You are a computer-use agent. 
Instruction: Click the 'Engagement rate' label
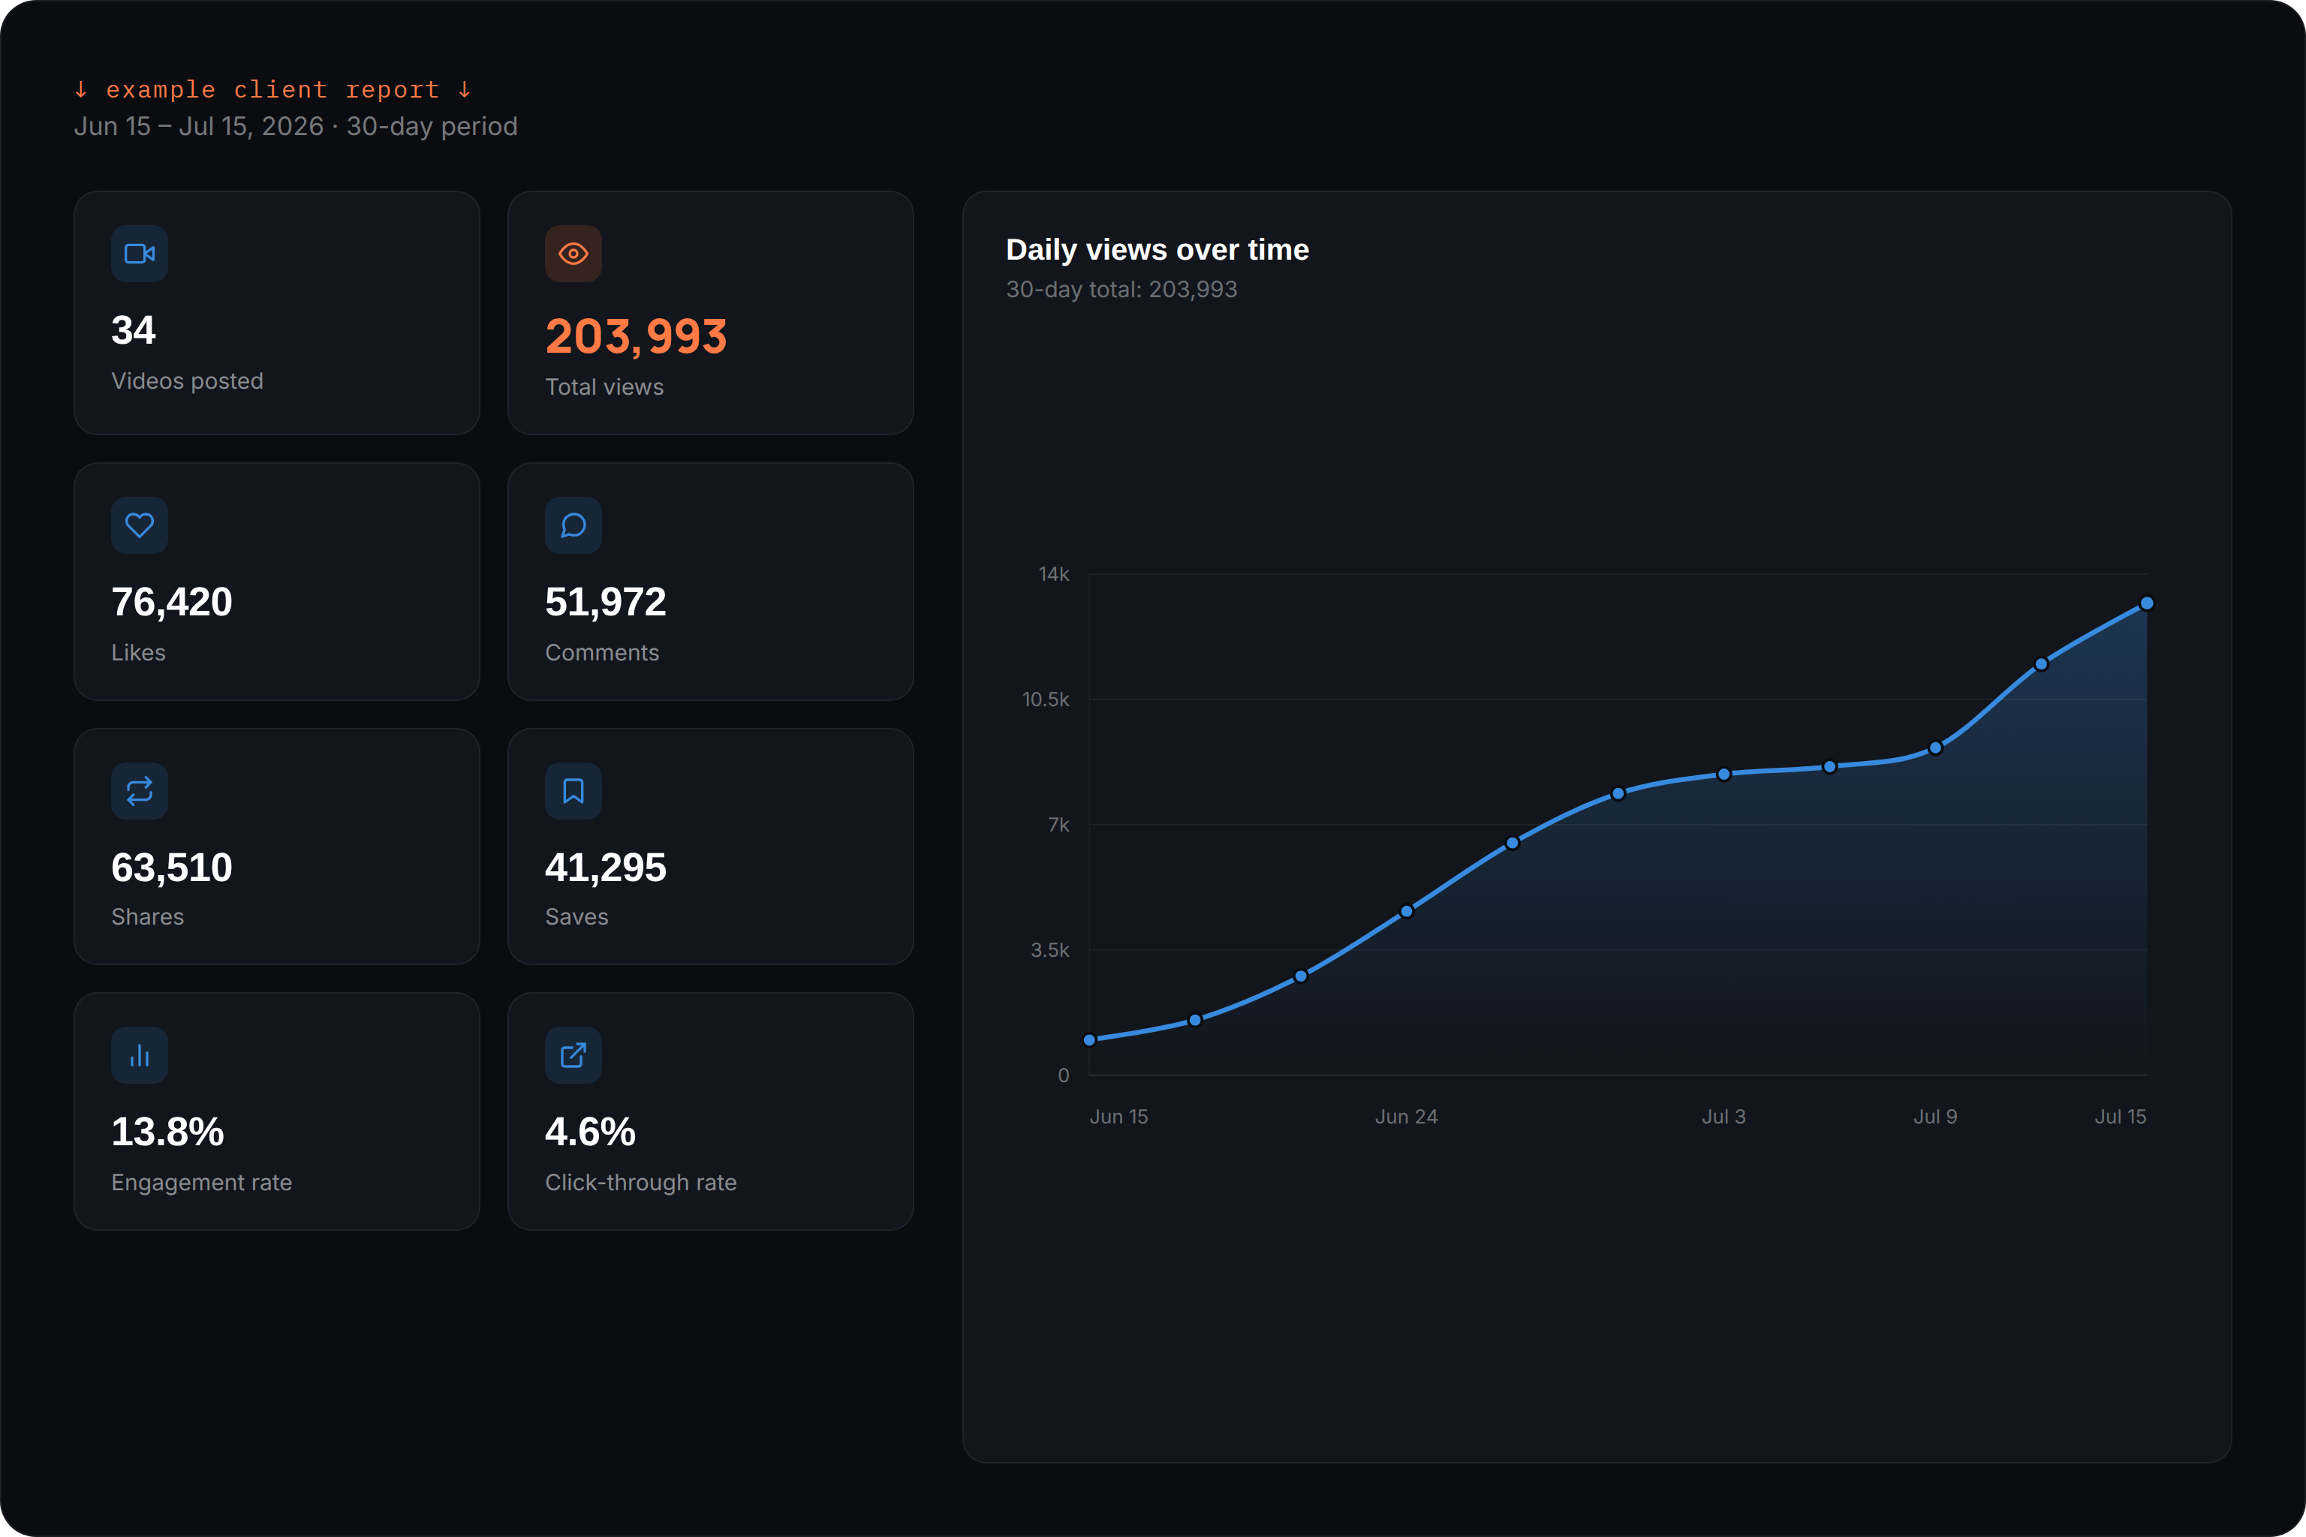pyautogui.click(x=201, y=1183)
